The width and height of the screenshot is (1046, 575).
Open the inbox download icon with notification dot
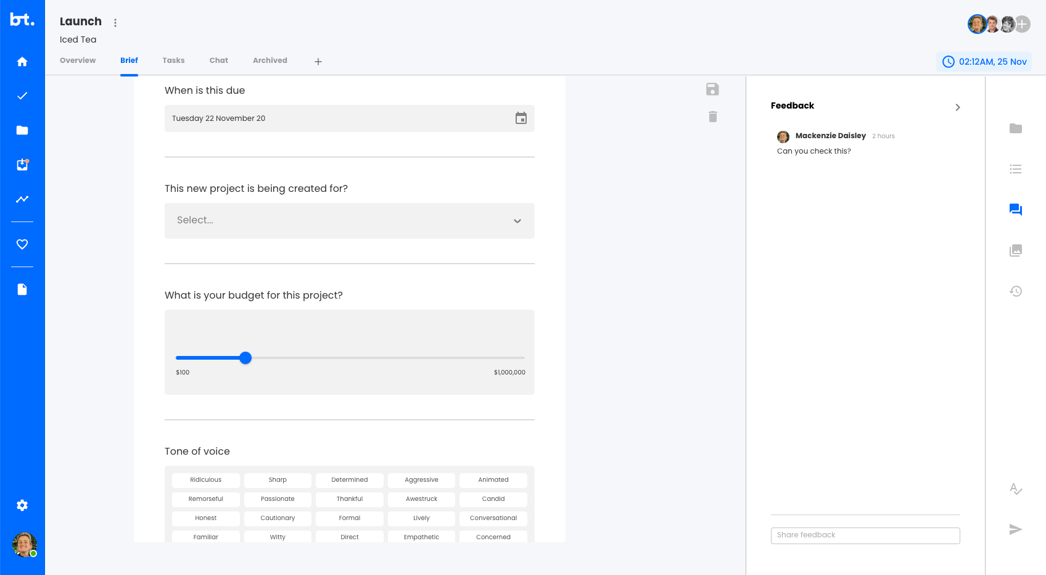pos(22,165)
